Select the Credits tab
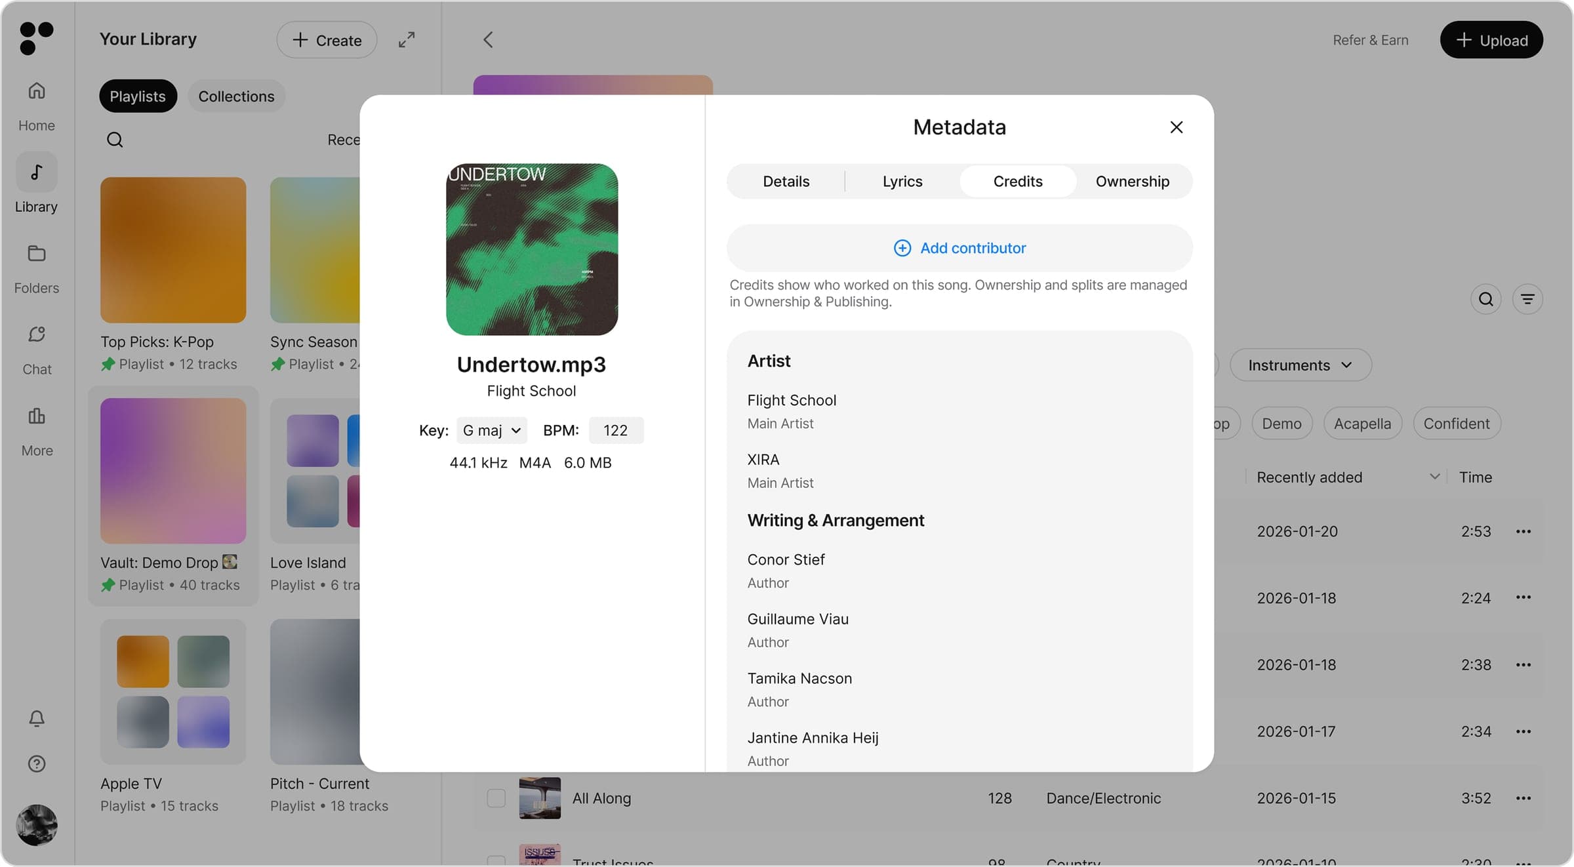Viewport: 1574px width, 867px height. (1018, 181)
